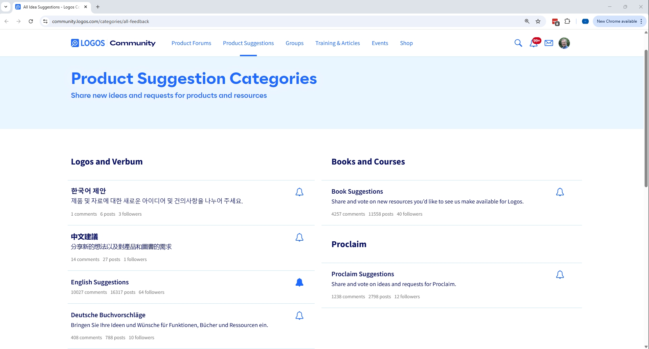View site information icon in address bar
Image resolution: width=649 pixels, height=349 pixels.
coord(45,21)
